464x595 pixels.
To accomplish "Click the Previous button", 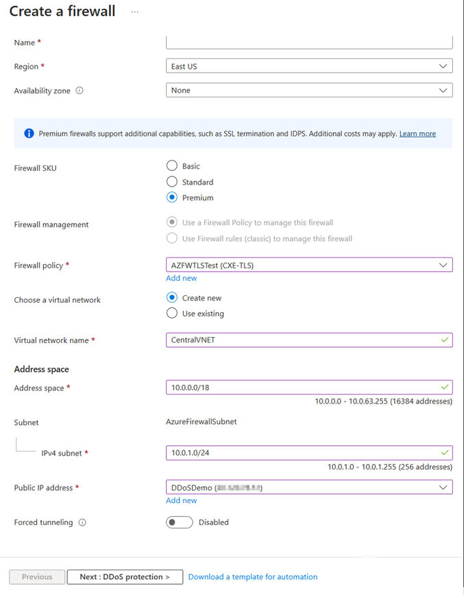I will pyautogui.click(x=36, y=576).
